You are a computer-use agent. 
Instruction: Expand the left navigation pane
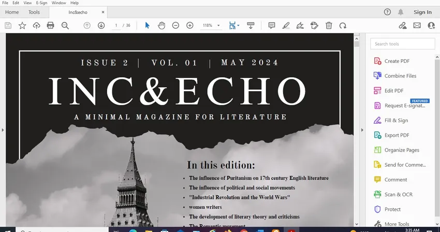coord(3,130)
